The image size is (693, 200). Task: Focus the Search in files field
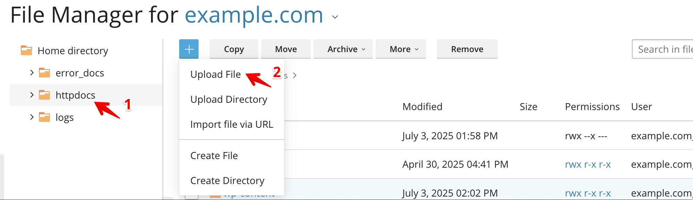(662, 49)
